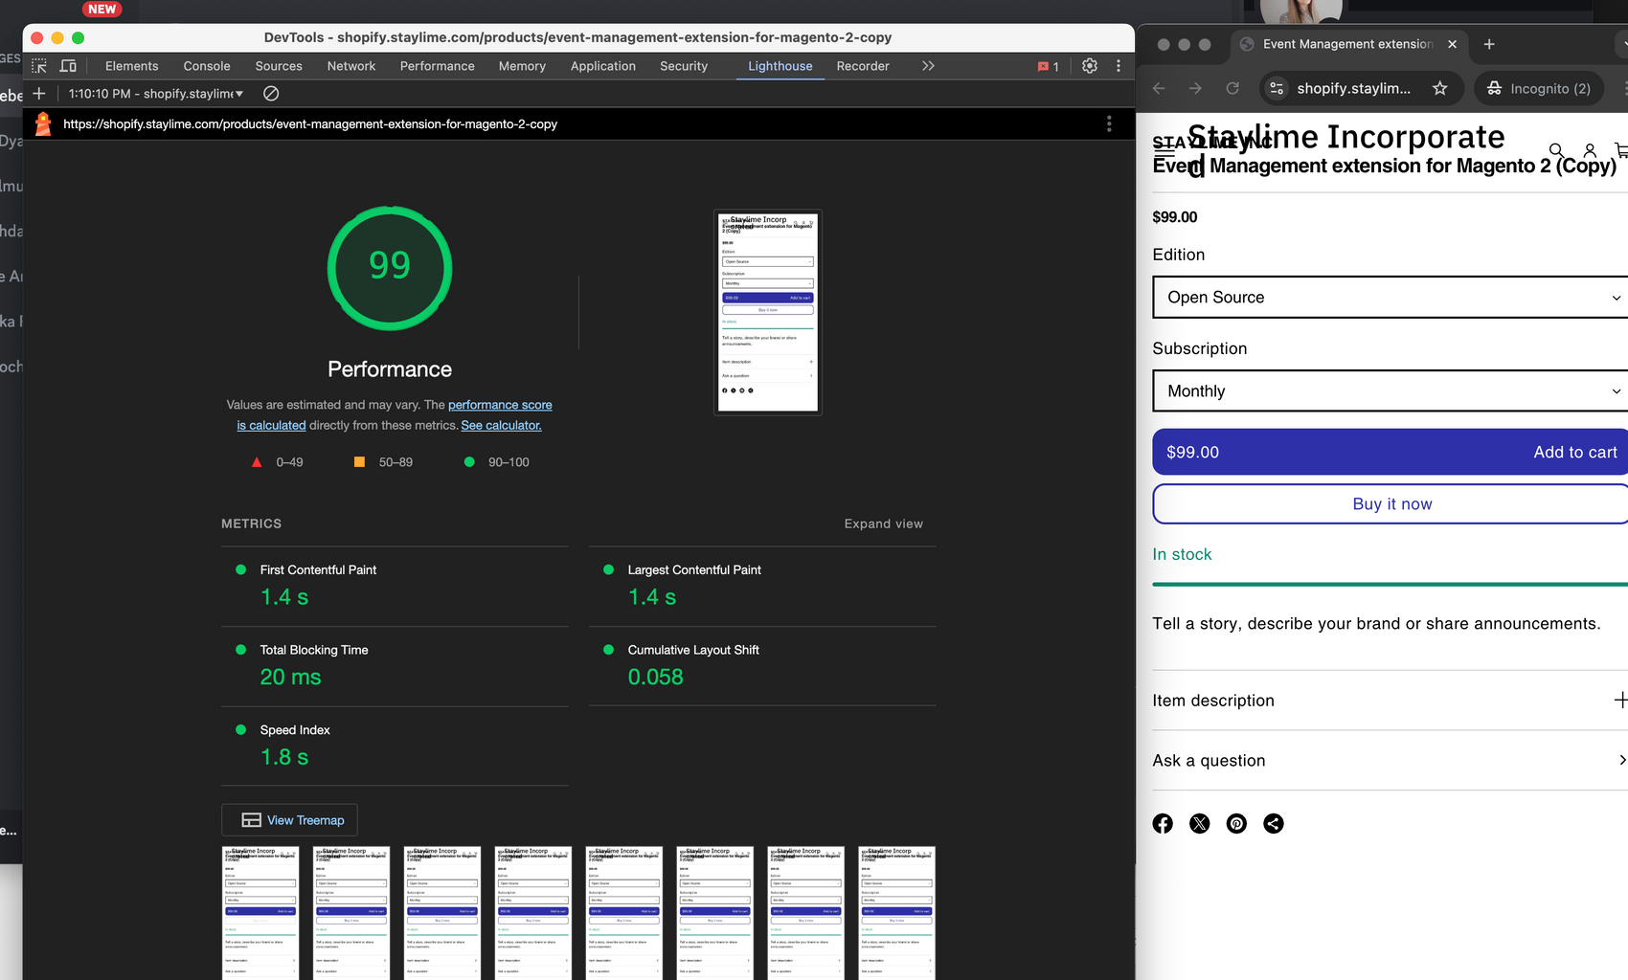Show more DevTools tabs with the double chevron
The image size is (1628, 980).
click(x=928, y=66)
